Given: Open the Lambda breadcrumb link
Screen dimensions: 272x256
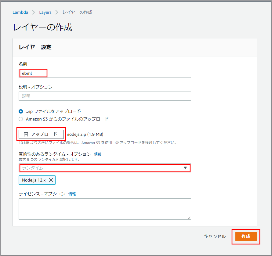Looking at the screenshot, I should [x=20, y=12].
